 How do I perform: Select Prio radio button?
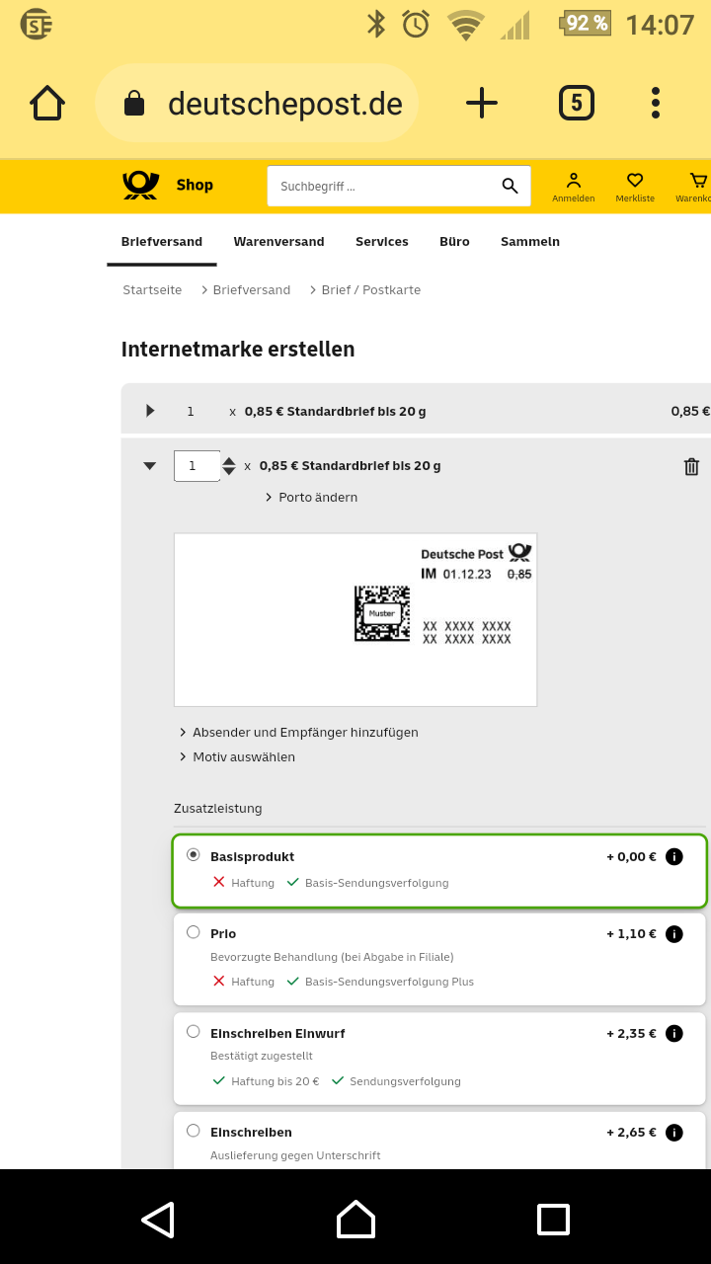tap(193, 932)
